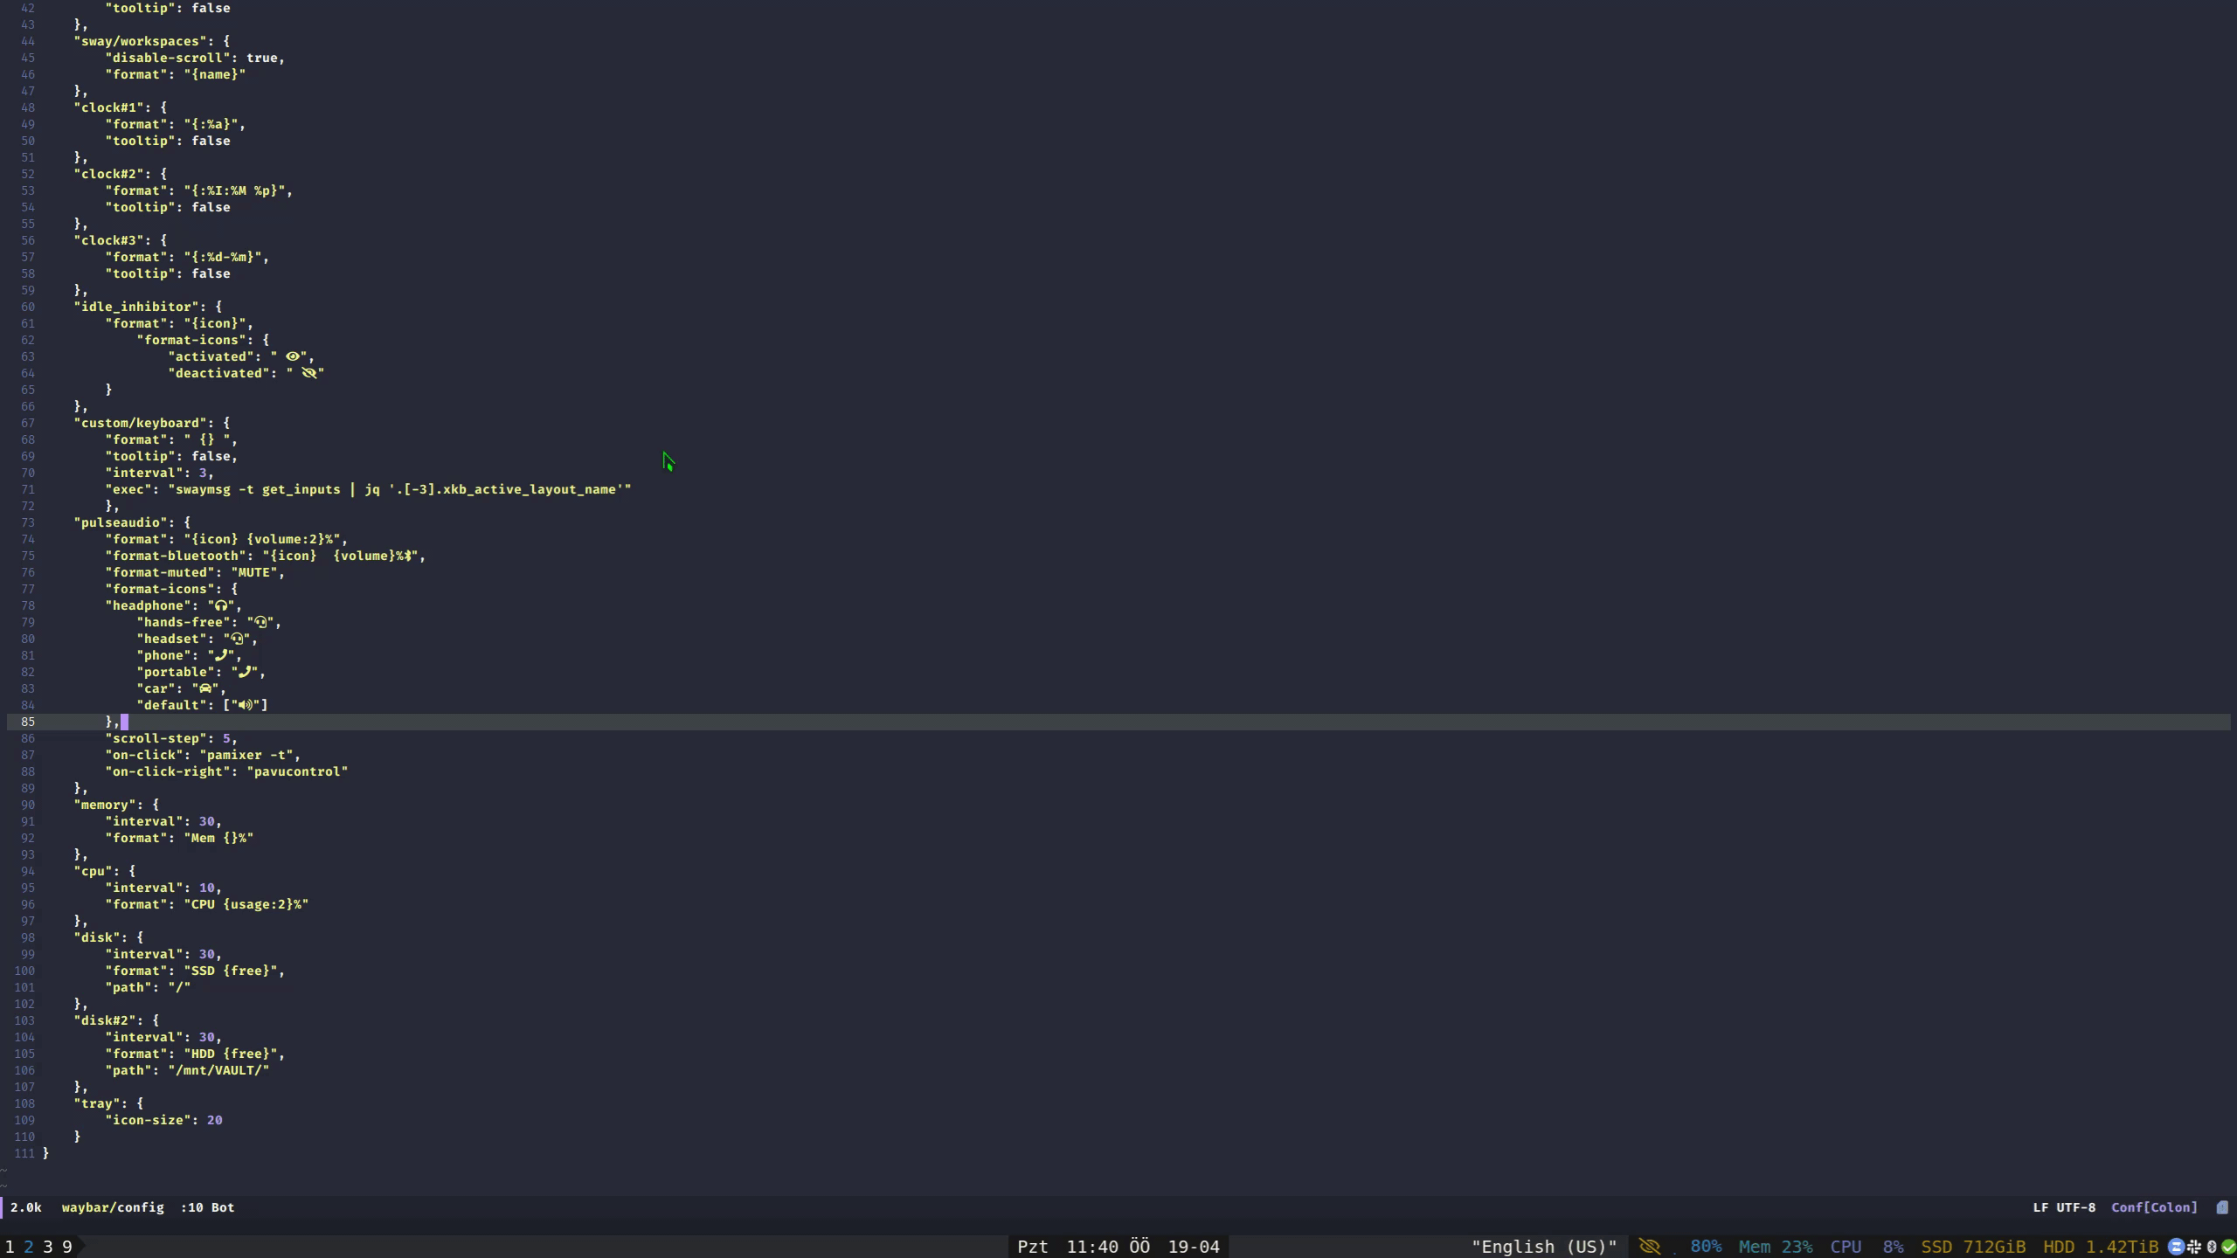Click the HDD 1.42TiB disk module
The height and width of the screenshot is (1258, 2237).
tap(2101, 1247)
